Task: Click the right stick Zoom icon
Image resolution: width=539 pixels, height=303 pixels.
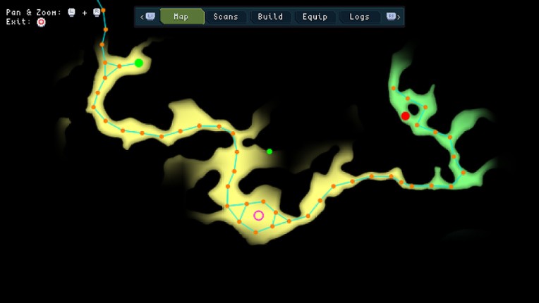Action: (97, 13)
